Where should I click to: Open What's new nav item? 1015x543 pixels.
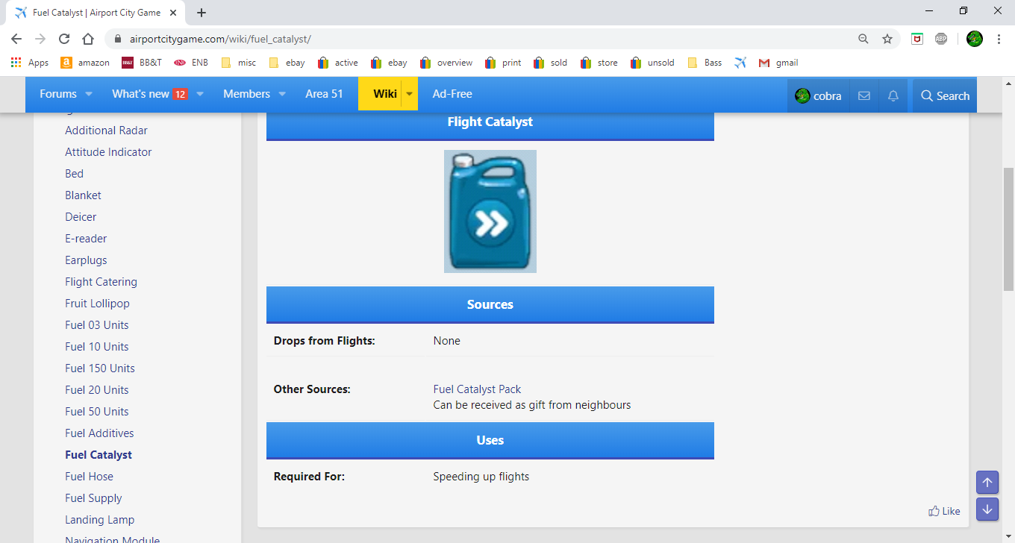click(x=149, y=94)
